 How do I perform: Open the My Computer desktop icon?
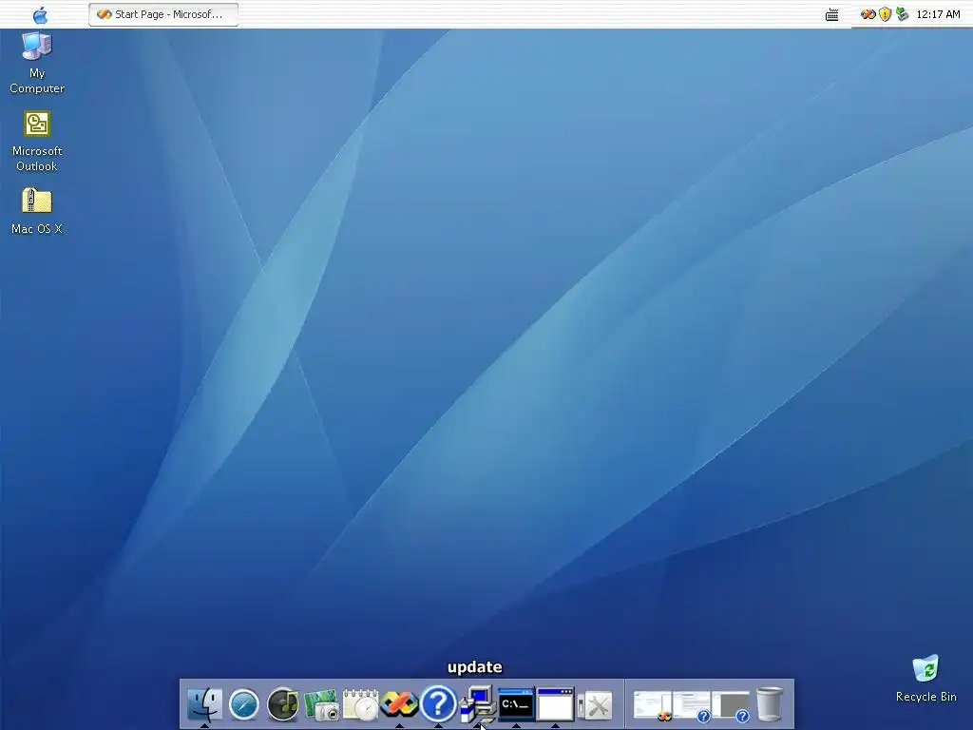pyautogui.click(x=37, y=63)
